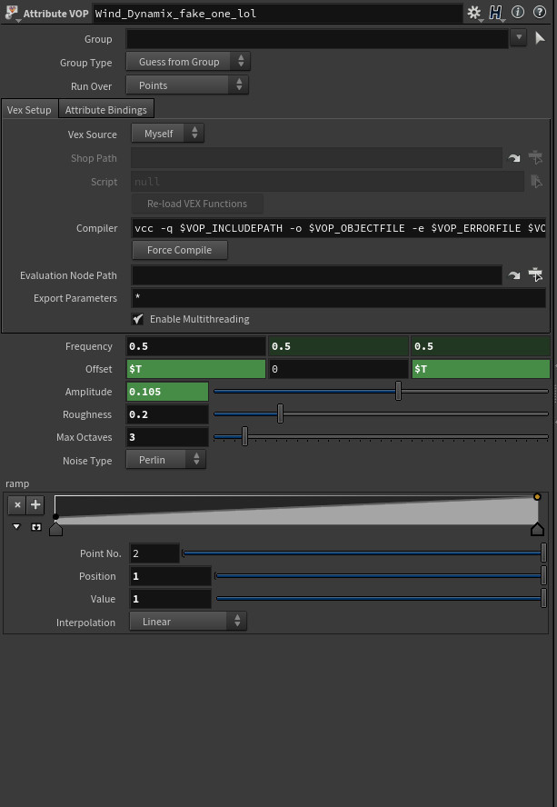This screenshot has width=557, height=807.
Task: Select the Vex Setup tab
Action: pyautogui.click(x=29, y=110)
